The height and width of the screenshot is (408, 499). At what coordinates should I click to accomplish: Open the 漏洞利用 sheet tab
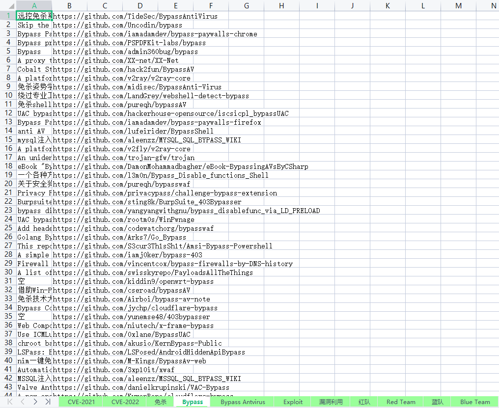[331, 402]
